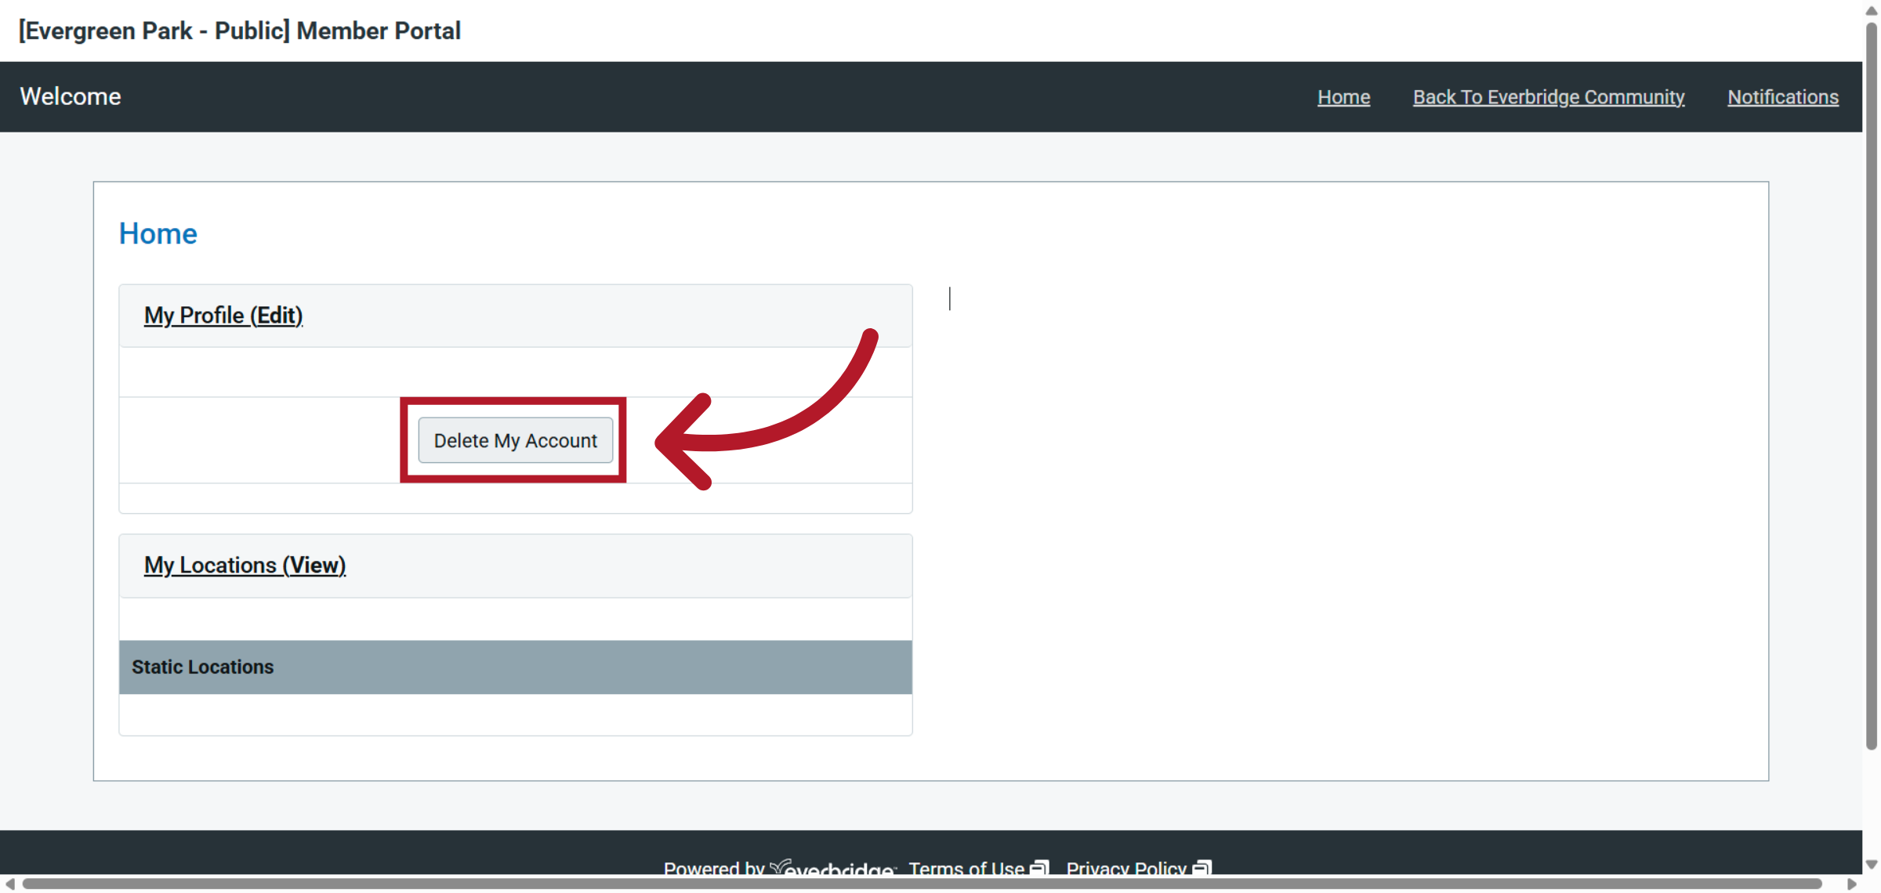Click the Member Portal page title
Image resolution: width=1881 pixels, height=893 pixels.
[240, 31]
